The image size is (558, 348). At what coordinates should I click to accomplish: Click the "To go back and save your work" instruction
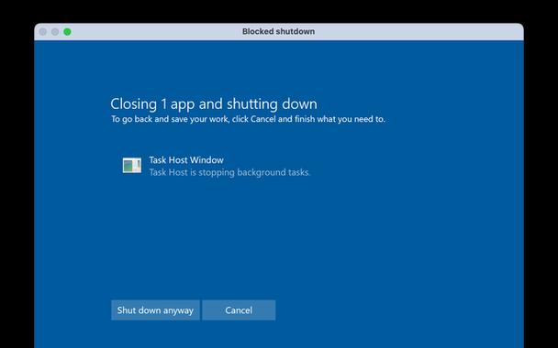pyautogui.click(x=248, y=119)
